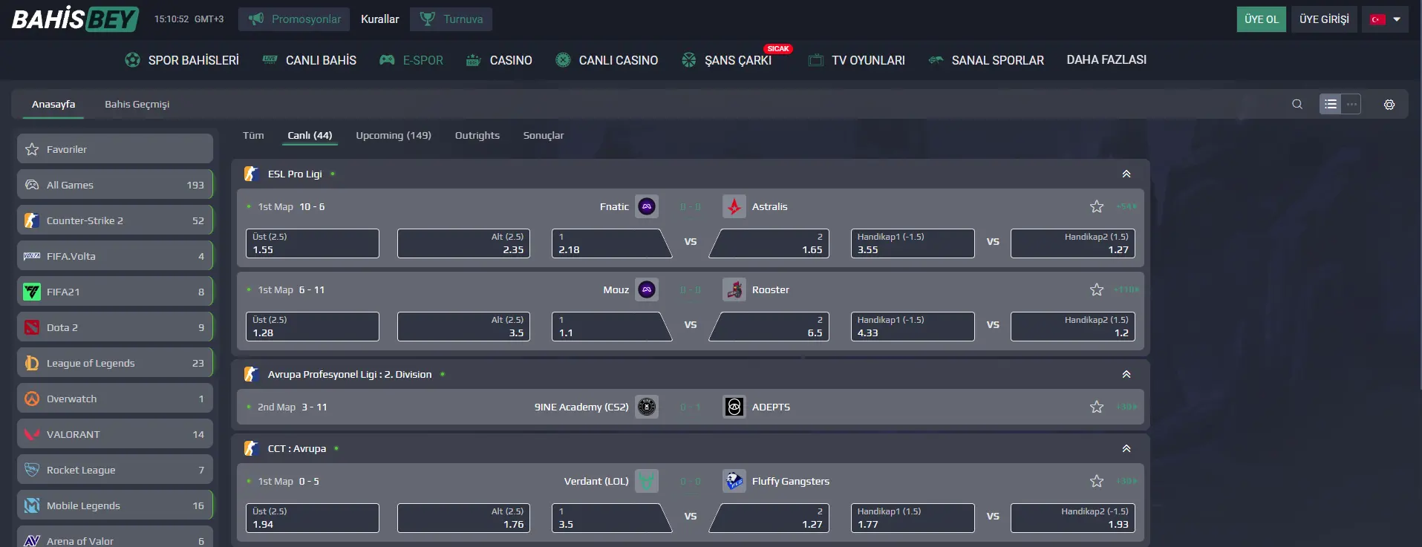Open Şans Çarkı wheel page
Screen dimensions: 1422x547
[x=726, y=60]
